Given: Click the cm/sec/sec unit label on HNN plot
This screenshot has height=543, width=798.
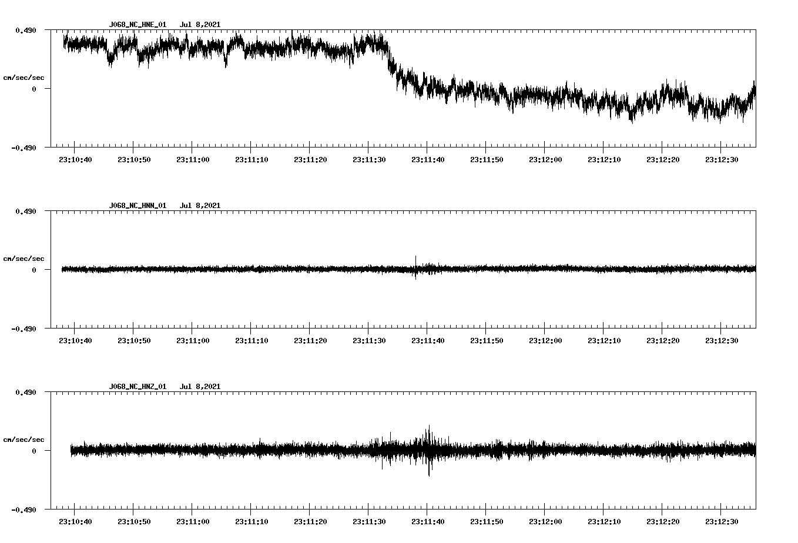Looking at the screenshot, I should point(24,259).
